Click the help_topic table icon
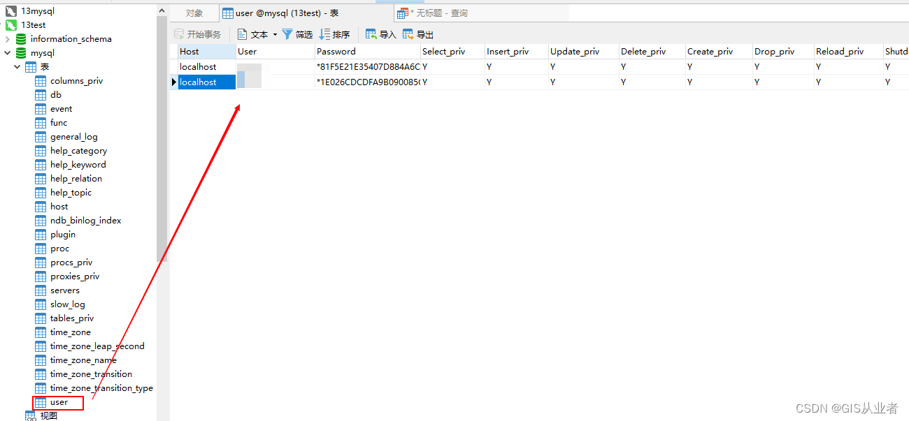This screenshot has height=421, width=909. pos(41,193)
